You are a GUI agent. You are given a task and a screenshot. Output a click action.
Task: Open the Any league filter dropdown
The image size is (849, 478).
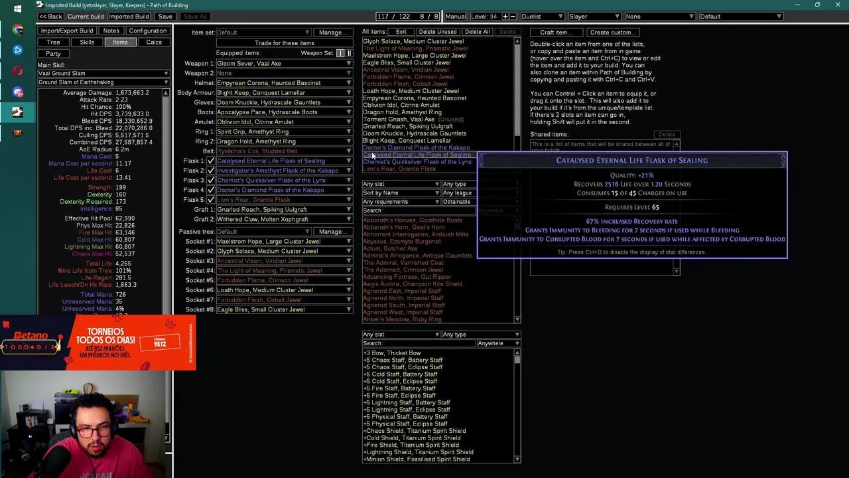(480, 193)
